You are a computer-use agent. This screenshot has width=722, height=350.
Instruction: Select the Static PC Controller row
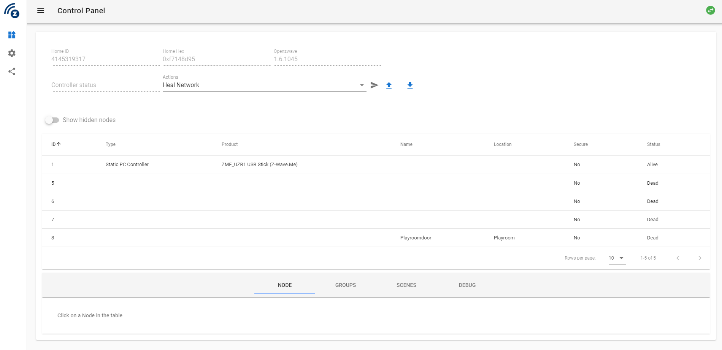pos(376,165)
